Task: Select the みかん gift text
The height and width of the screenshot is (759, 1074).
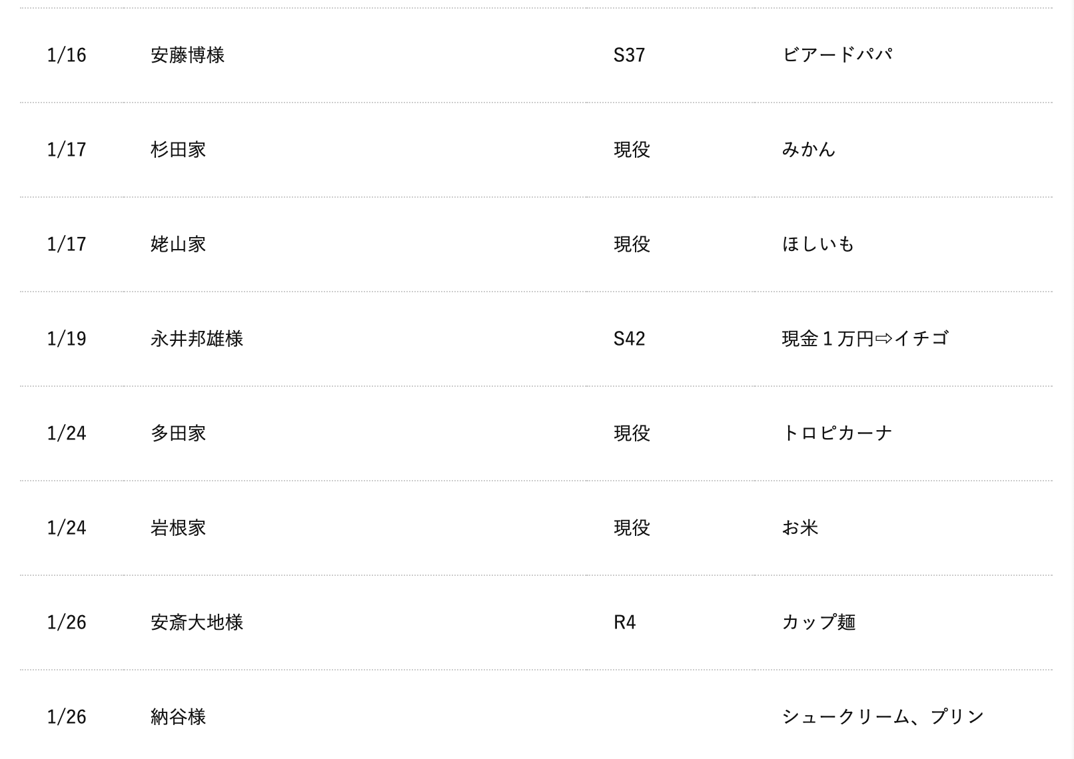Action: [809, 149]
